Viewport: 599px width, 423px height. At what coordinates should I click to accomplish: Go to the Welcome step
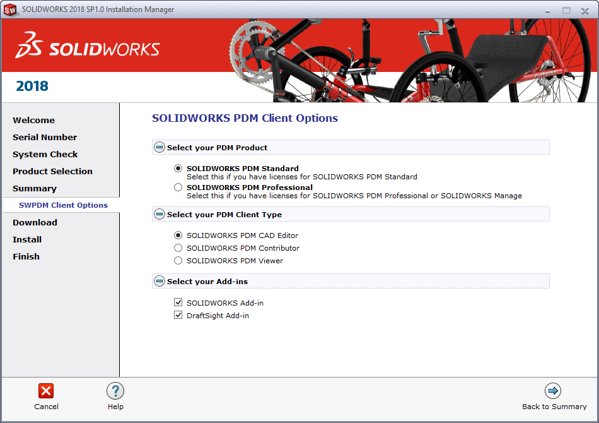(x=33, y=120)
